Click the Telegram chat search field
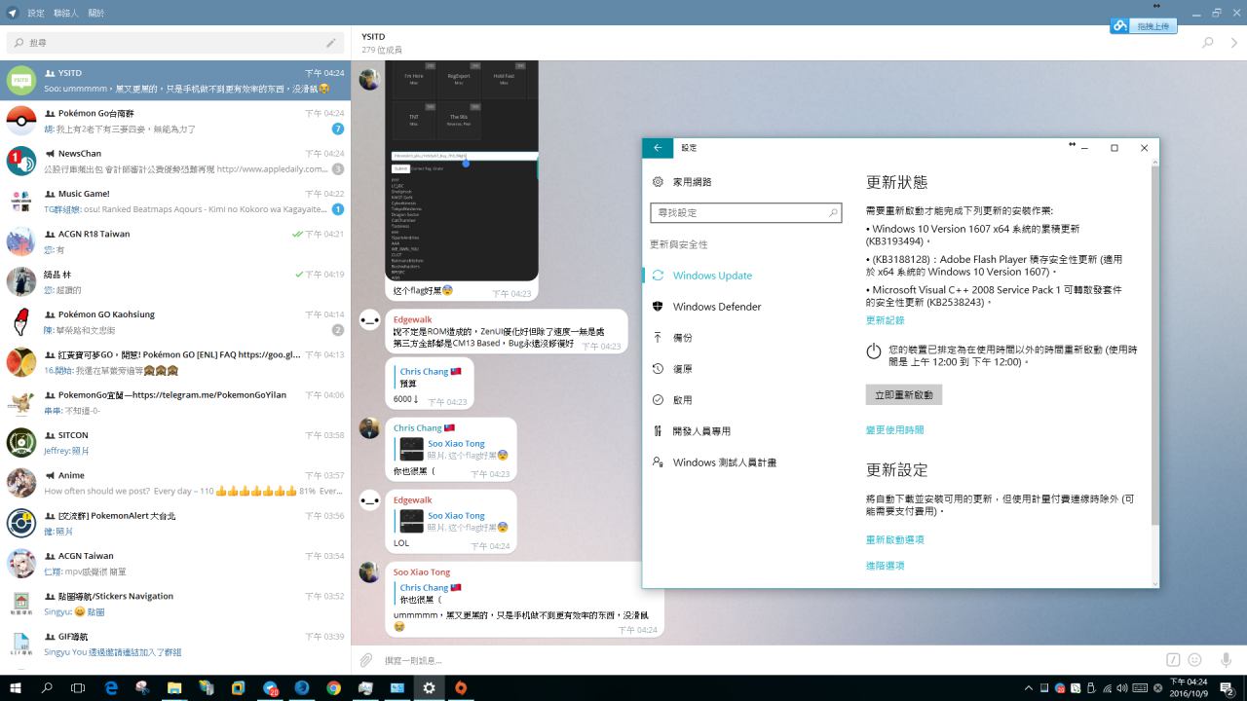This screenshot has height=701, width=1247. pyautogui.click(x=175, y=43)
